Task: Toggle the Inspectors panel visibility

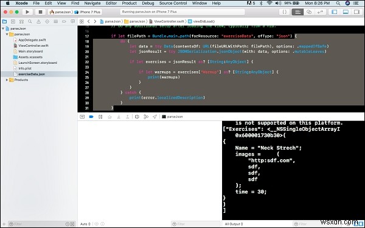Action: tap(356, 12)
